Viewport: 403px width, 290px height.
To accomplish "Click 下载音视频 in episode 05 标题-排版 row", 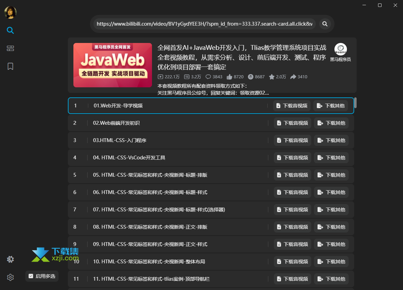I will click(x=293, y=175).
